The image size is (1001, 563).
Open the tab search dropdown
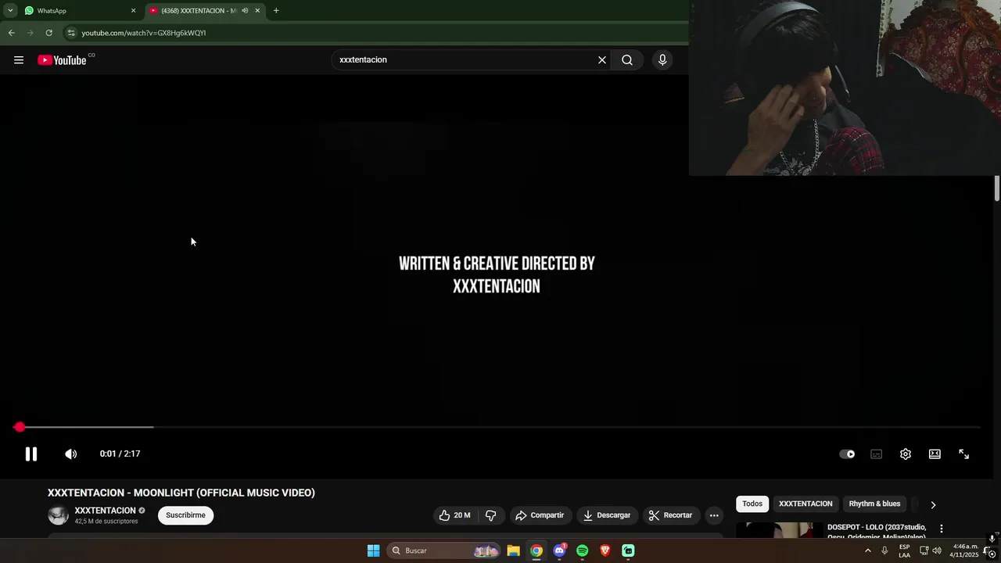[10, 11]
